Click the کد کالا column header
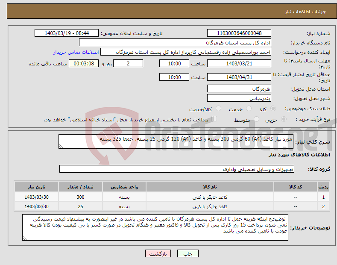The width and height of the screenshot is (337, 265). (296, 187)
